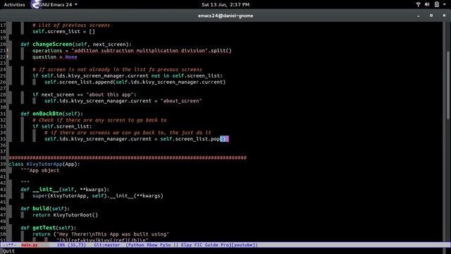Click the volume speaker icon
451x254 pixels.
[427, 4]
